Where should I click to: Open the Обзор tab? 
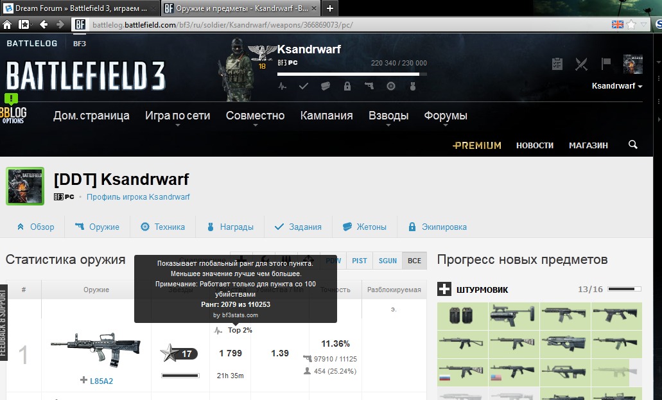(x=35, y=227)
